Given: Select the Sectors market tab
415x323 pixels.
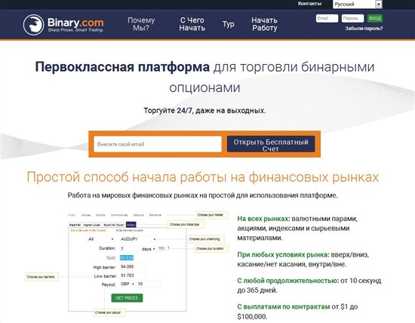Looking at the screenshot, I should click(x=138, y=215).
